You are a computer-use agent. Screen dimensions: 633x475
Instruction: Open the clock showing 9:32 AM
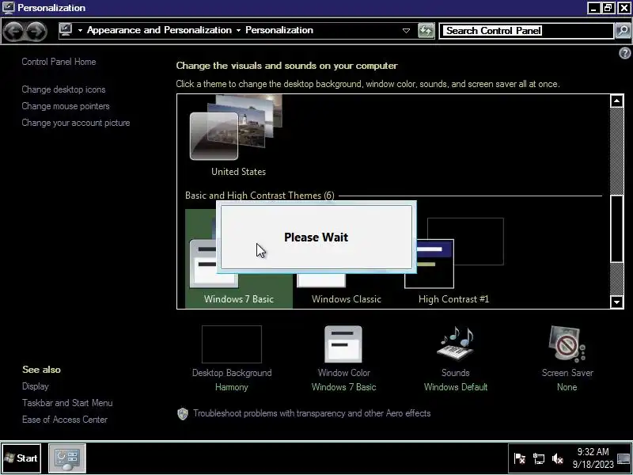(593, 458)
